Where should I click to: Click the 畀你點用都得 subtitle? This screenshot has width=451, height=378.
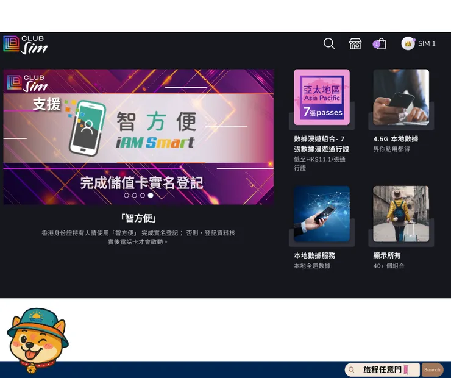391,149
